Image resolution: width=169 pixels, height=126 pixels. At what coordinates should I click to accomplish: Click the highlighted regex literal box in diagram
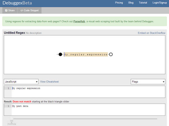[x=86, y=55]
